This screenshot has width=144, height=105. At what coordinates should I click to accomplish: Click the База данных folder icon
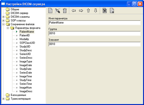8,95
